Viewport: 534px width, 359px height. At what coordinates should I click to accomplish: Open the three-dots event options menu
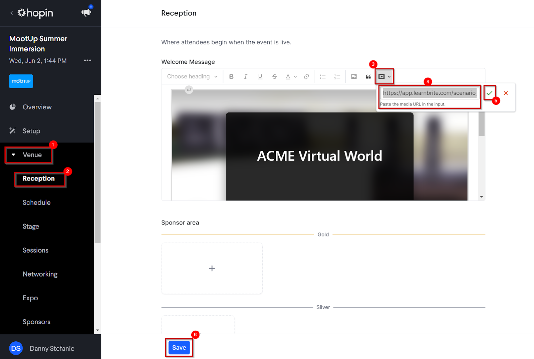coord(87,60)
